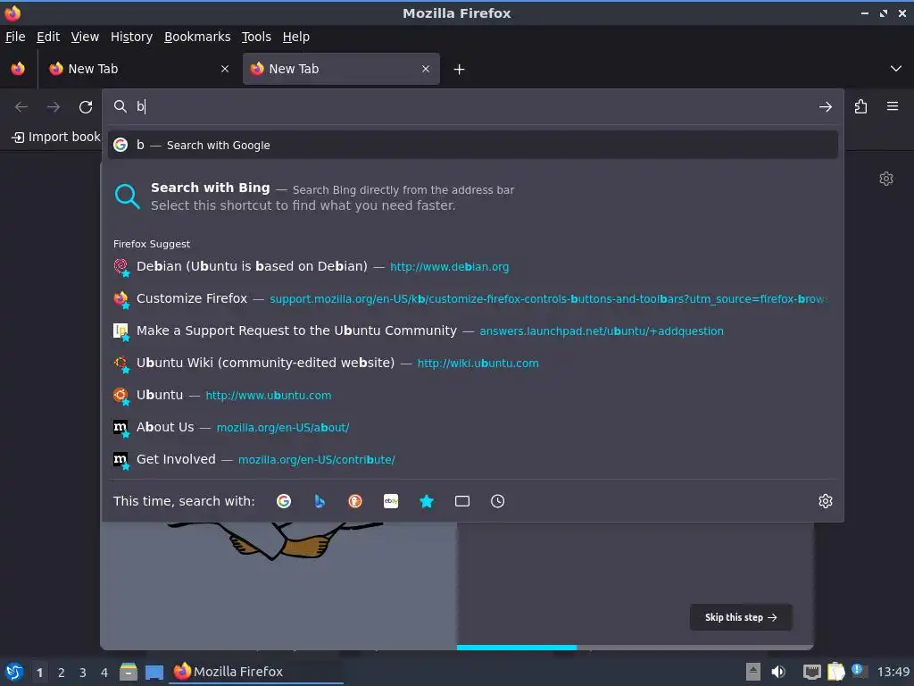The height and width of the screenshot is (686, 914).
Task: Open Make a Support Request suggestion
Action: point(473,330)
